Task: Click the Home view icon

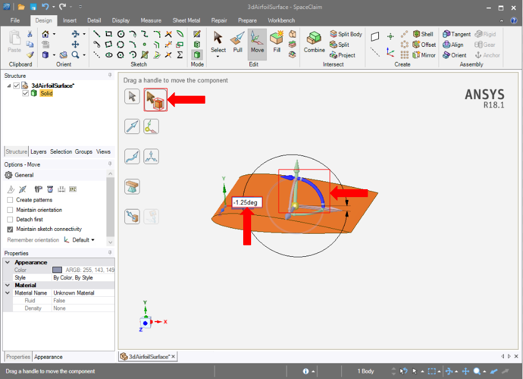Action: 46,34
